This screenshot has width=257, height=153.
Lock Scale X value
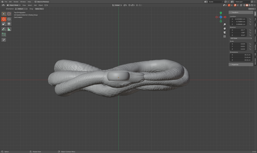250,44
